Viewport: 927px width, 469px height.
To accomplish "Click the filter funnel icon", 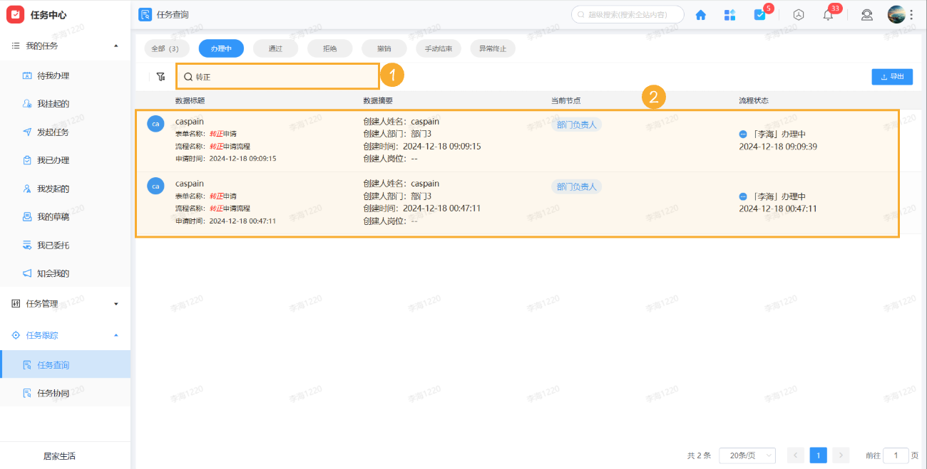I will coord(160,76).
